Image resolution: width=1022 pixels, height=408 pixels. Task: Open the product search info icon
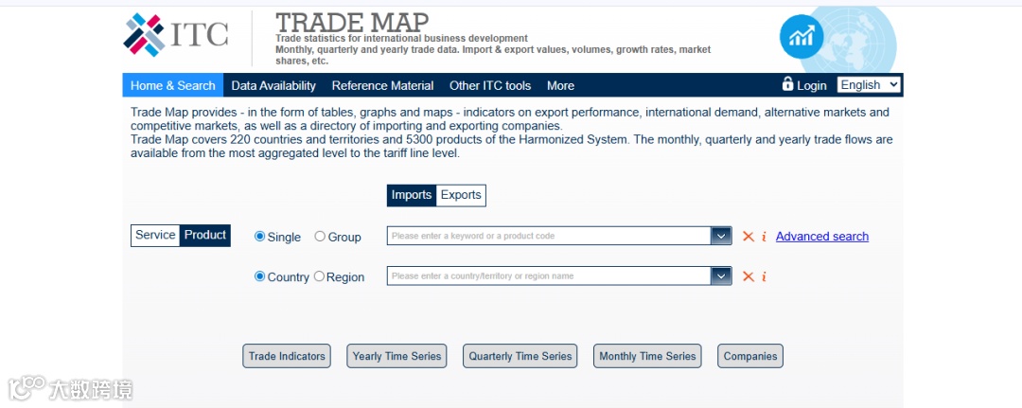764,236
